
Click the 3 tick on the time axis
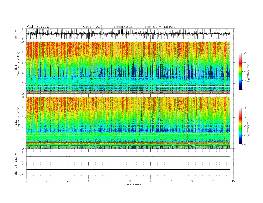click(88, 181)
